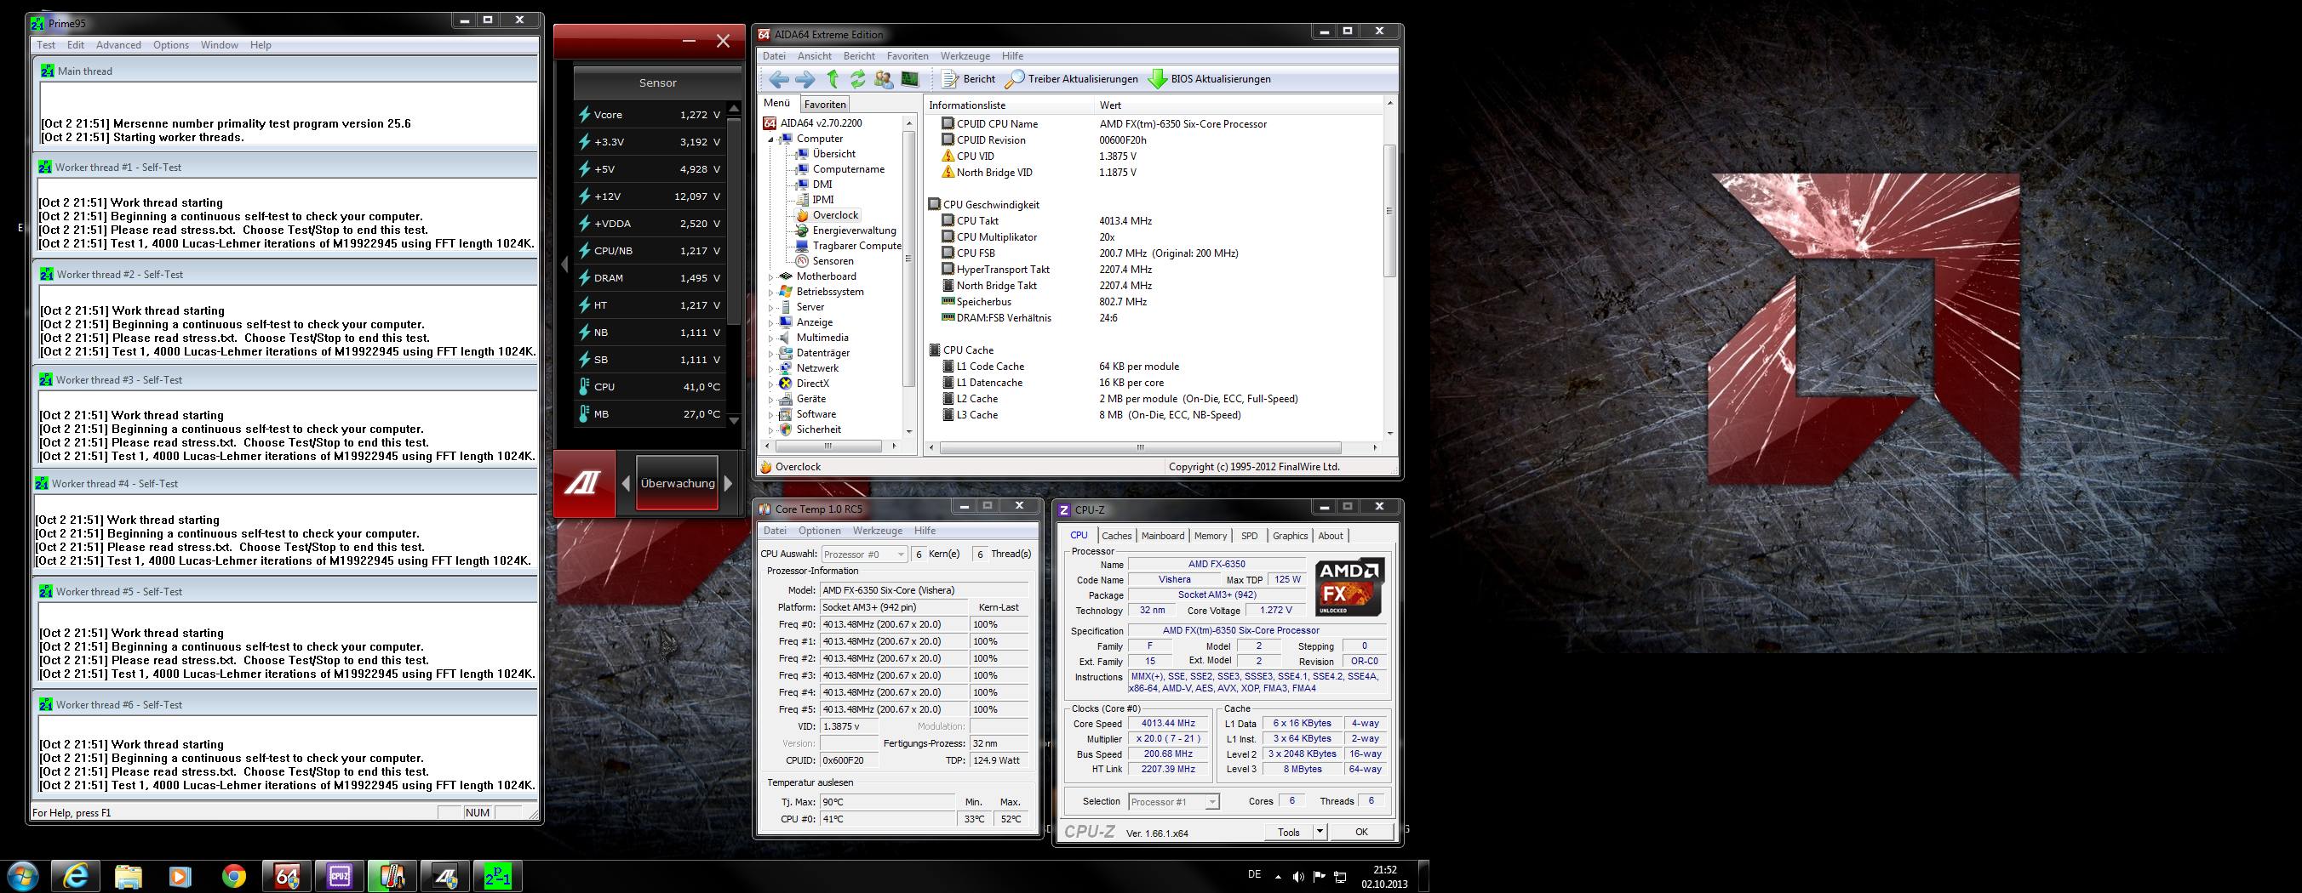Launch Google Chrome from the taskbar

pyautogui.click(x=233, y=876)
